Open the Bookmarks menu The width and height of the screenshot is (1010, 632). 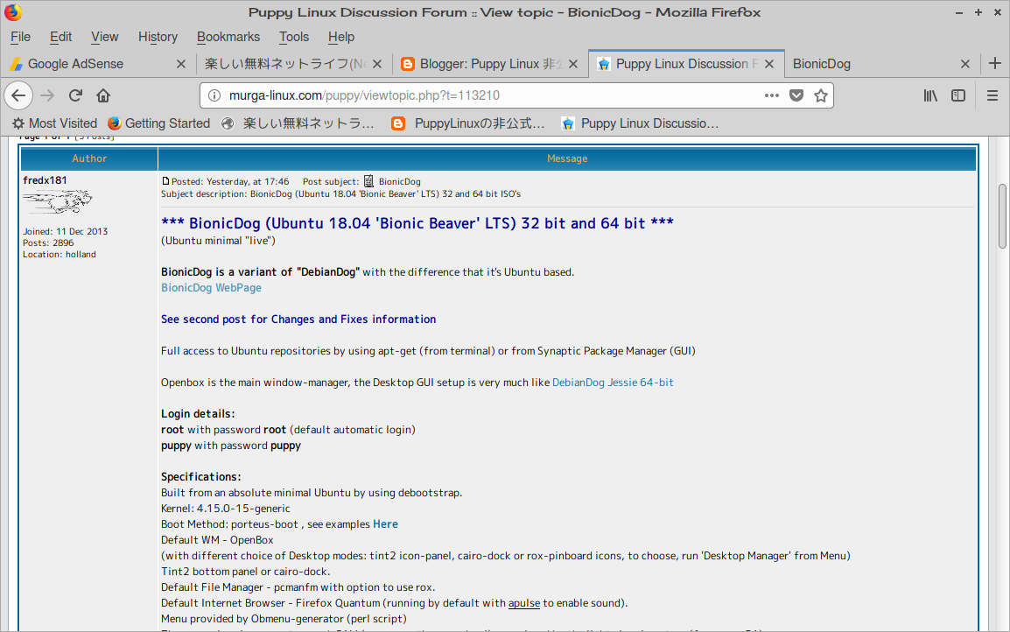point(228,37)
